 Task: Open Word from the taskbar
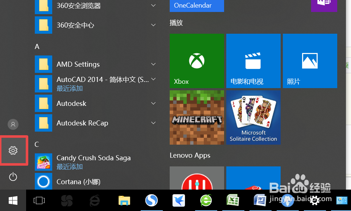pyautogui.click(x=260, y=200)
